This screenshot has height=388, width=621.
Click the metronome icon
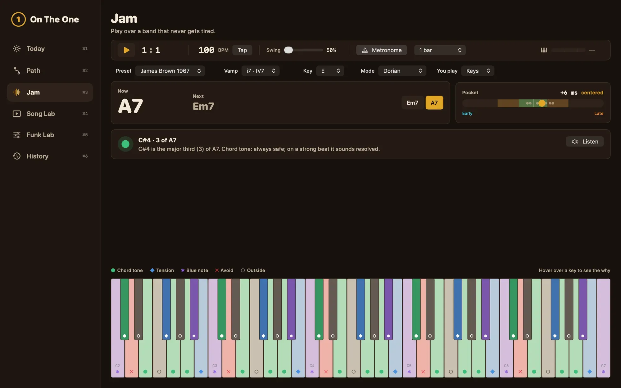365,50
